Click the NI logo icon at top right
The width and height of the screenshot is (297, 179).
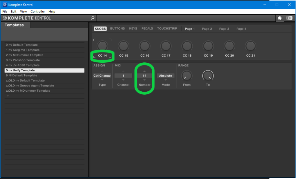click(289, 18)
